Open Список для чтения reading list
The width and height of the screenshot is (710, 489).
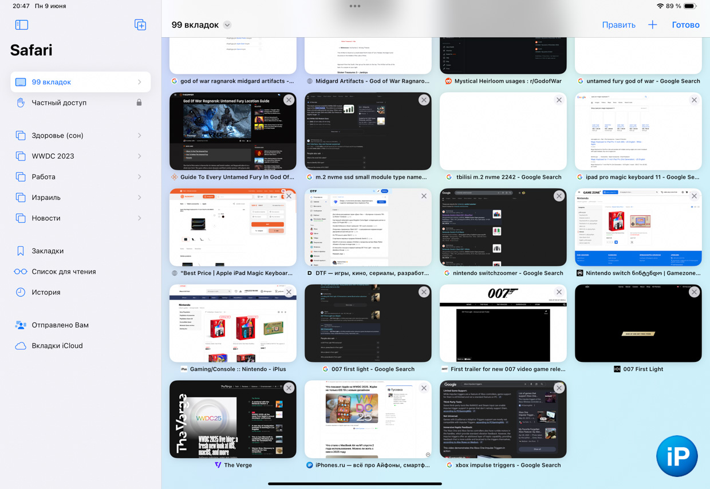(x=64, y=271)
